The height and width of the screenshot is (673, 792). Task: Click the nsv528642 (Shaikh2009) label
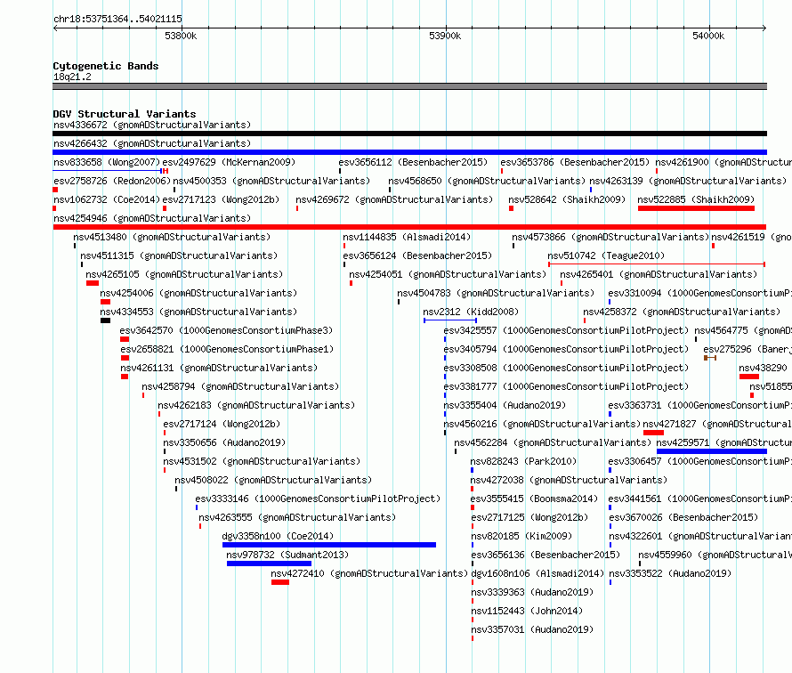coord(567,199)
